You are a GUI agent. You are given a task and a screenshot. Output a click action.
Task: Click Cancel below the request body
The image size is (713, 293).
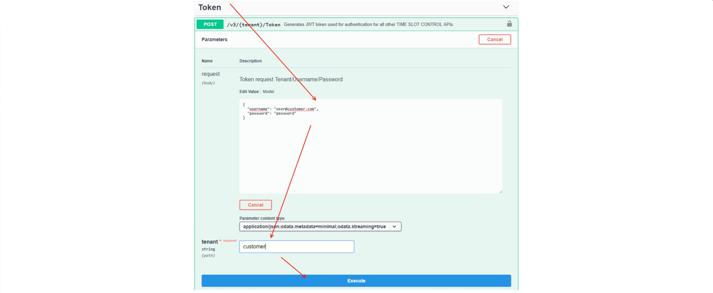pos(255,205)
